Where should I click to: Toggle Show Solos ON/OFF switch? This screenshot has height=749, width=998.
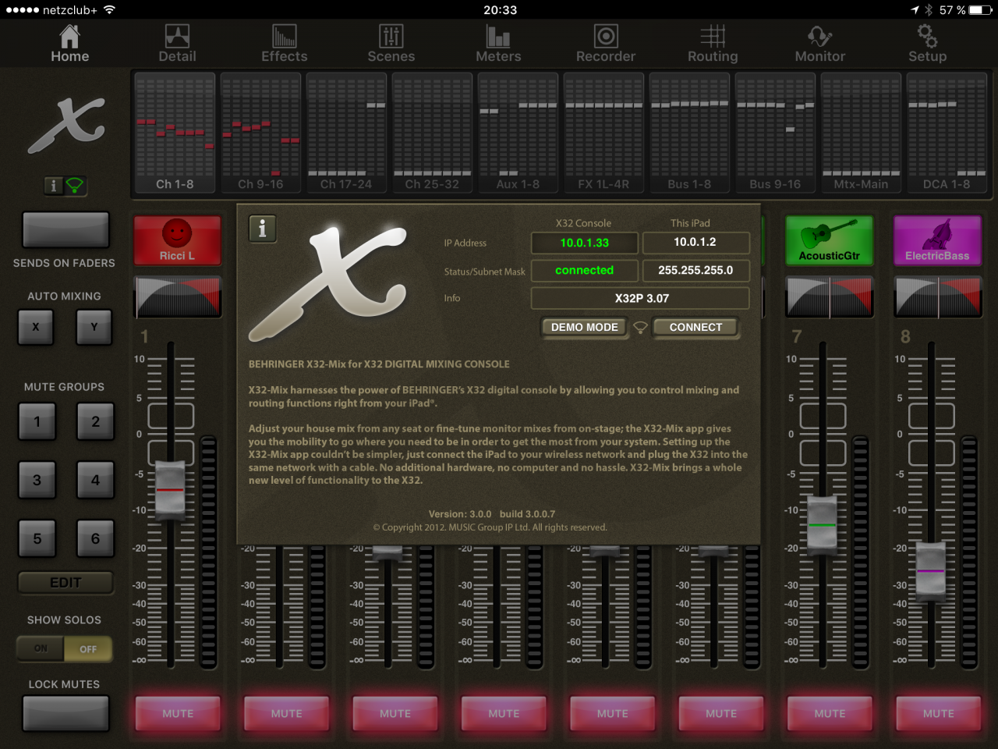click(x=65, y=648)
